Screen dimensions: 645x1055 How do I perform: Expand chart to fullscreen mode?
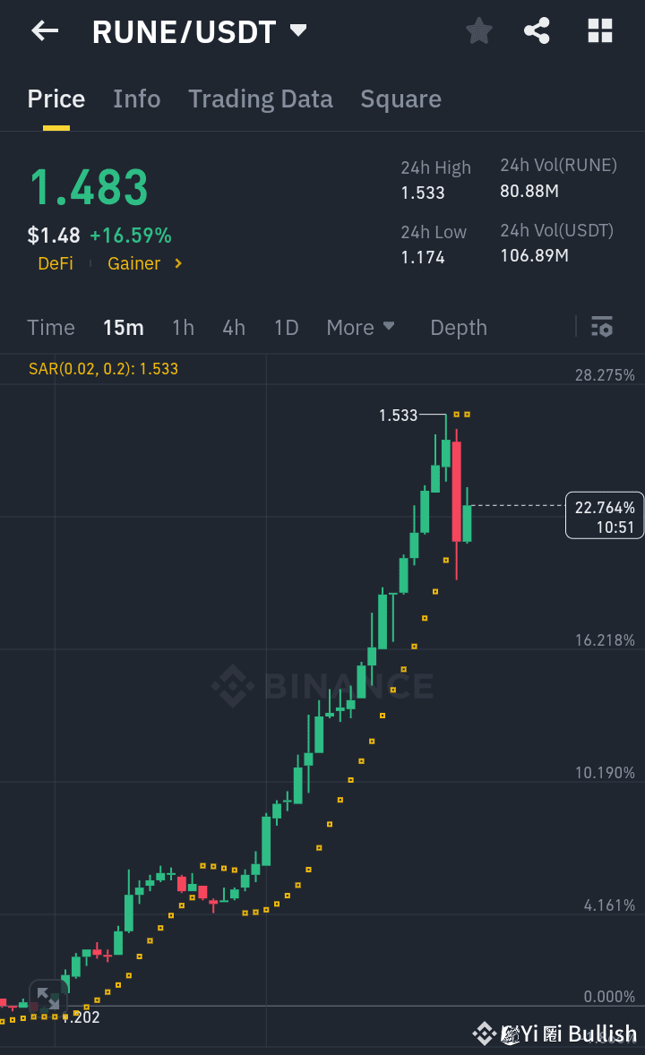pos(47,996)
